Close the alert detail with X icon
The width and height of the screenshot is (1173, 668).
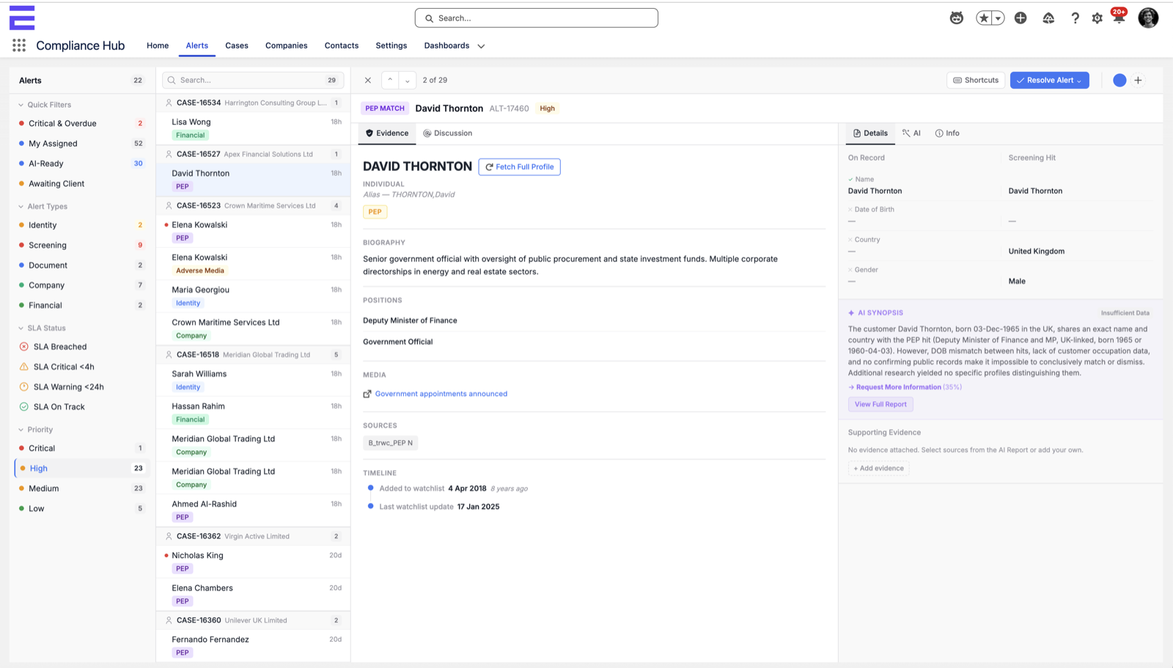(x=368, y=81)
